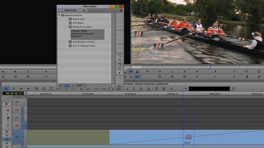Viewport: 264px width, 148px height.
Task: Click the yellow Extract/Splice-in segment tool
Action: pyautogui.click(x=8, y=114)
